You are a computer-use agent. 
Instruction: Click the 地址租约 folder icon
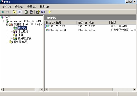coord(15,31)
